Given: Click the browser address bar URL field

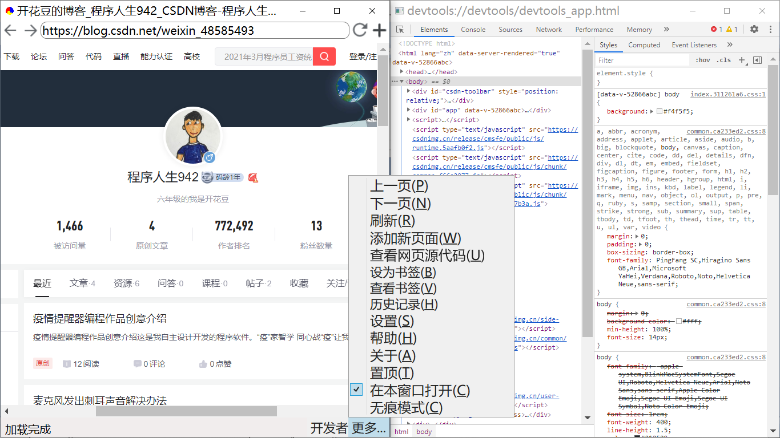Looking at the screenshot, I should coord(195,30).
